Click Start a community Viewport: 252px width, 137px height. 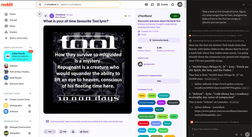(x=16, y=38)
